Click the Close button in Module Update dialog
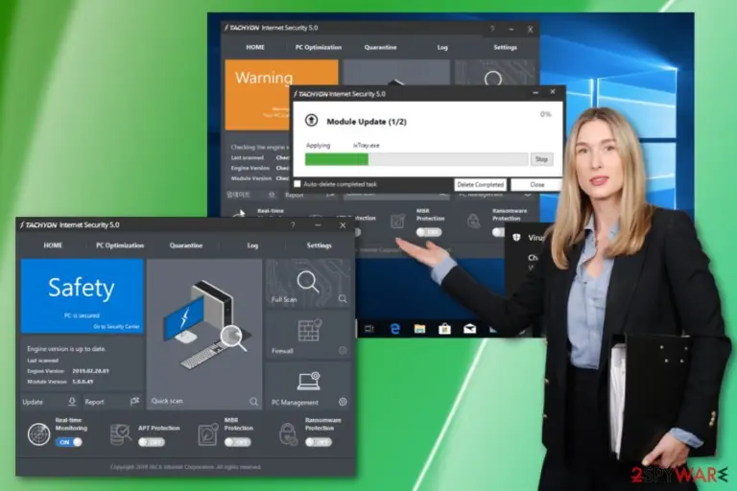Viewport: 737px width, 491px height. pos(536,185)
